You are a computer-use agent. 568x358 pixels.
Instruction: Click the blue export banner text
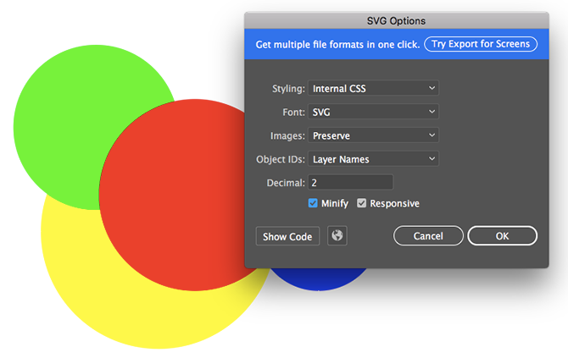click(x=337, y=44)
